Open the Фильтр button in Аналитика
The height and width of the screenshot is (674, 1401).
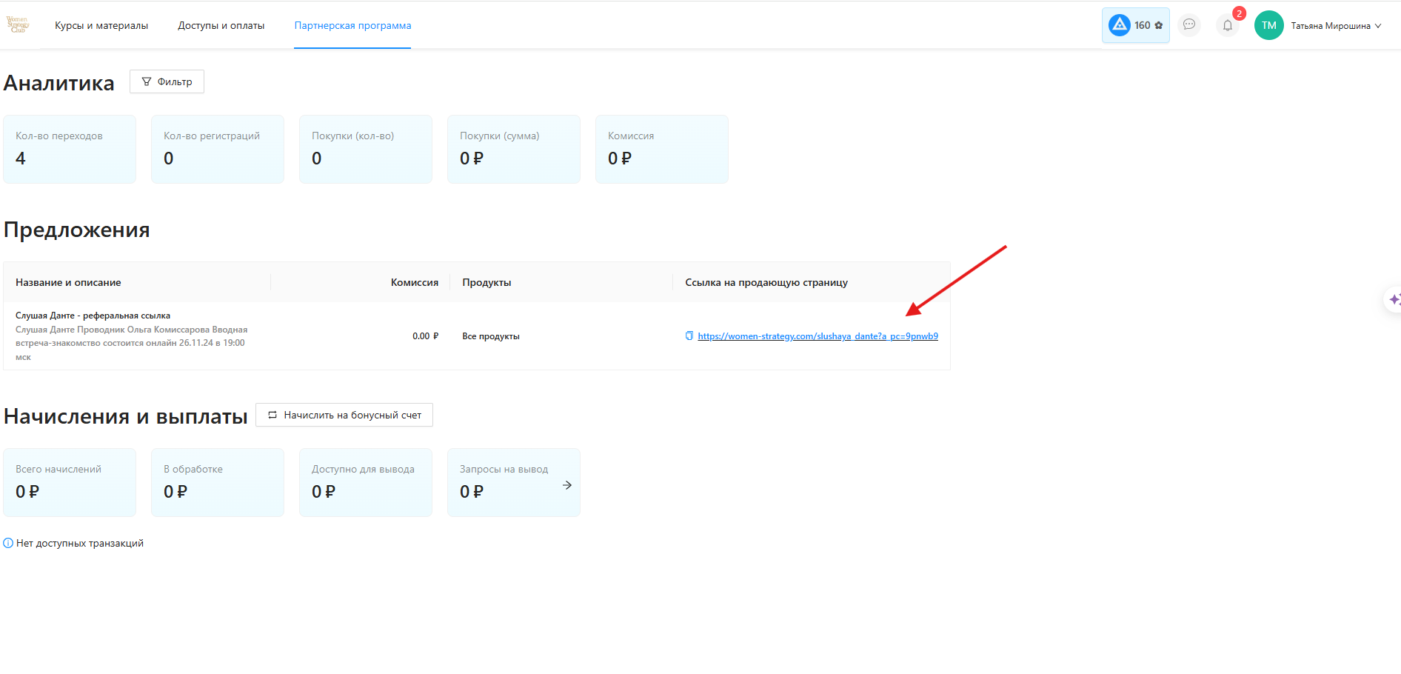click(167, 81)
